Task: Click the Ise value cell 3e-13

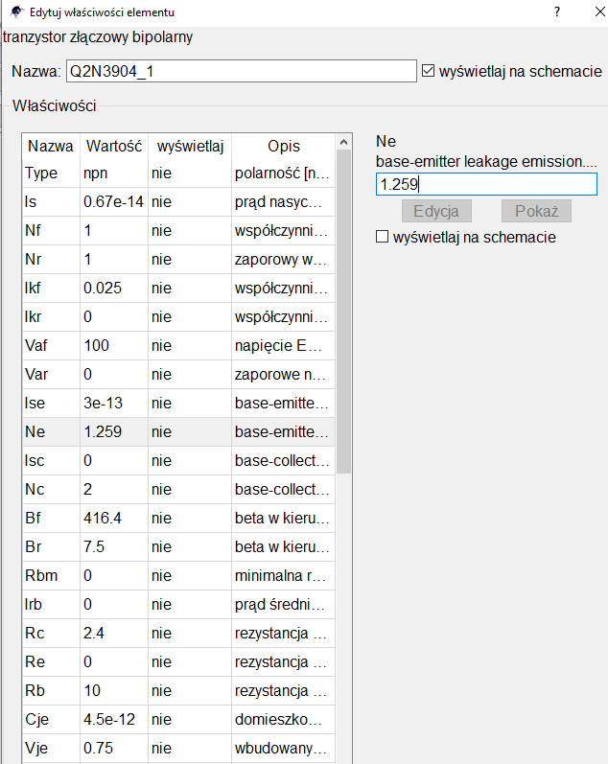Action: click(x=113, y=404)
